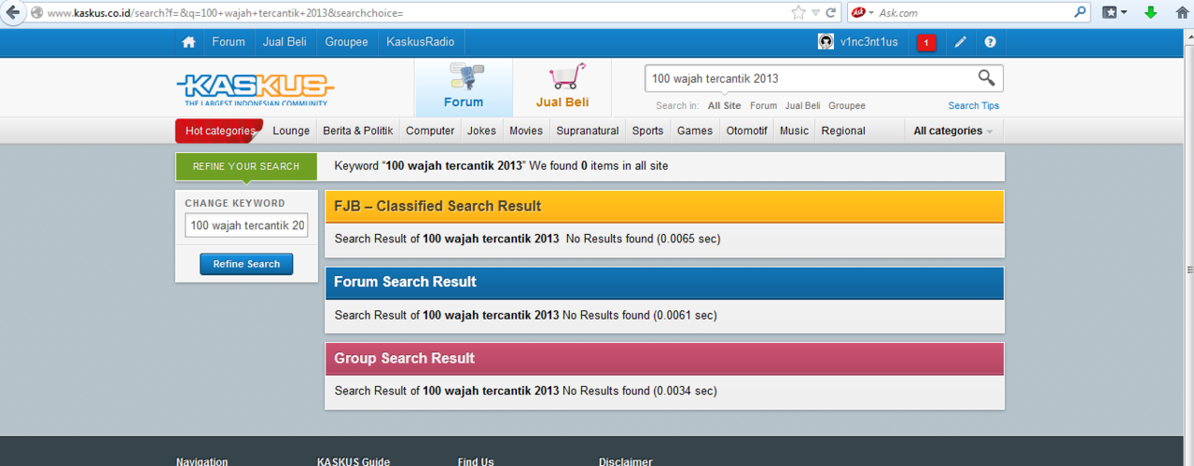Open the Lounge category
The image size is (1194, 466).
291,131
